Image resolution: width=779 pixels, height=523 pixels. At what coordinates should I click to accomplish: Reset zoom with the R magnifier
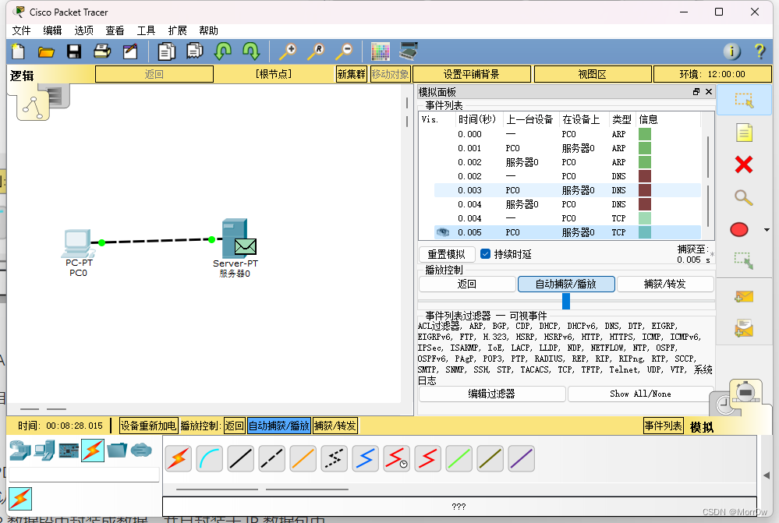316,51
